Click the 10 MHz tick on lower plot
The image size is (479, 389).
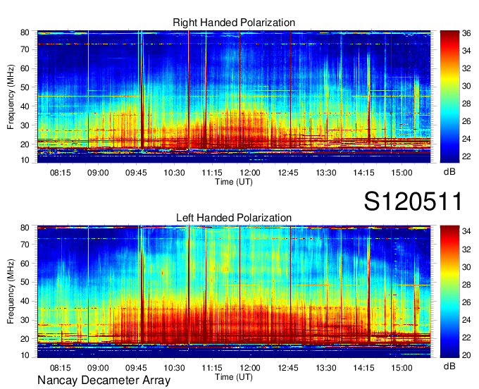click(25, 355)
